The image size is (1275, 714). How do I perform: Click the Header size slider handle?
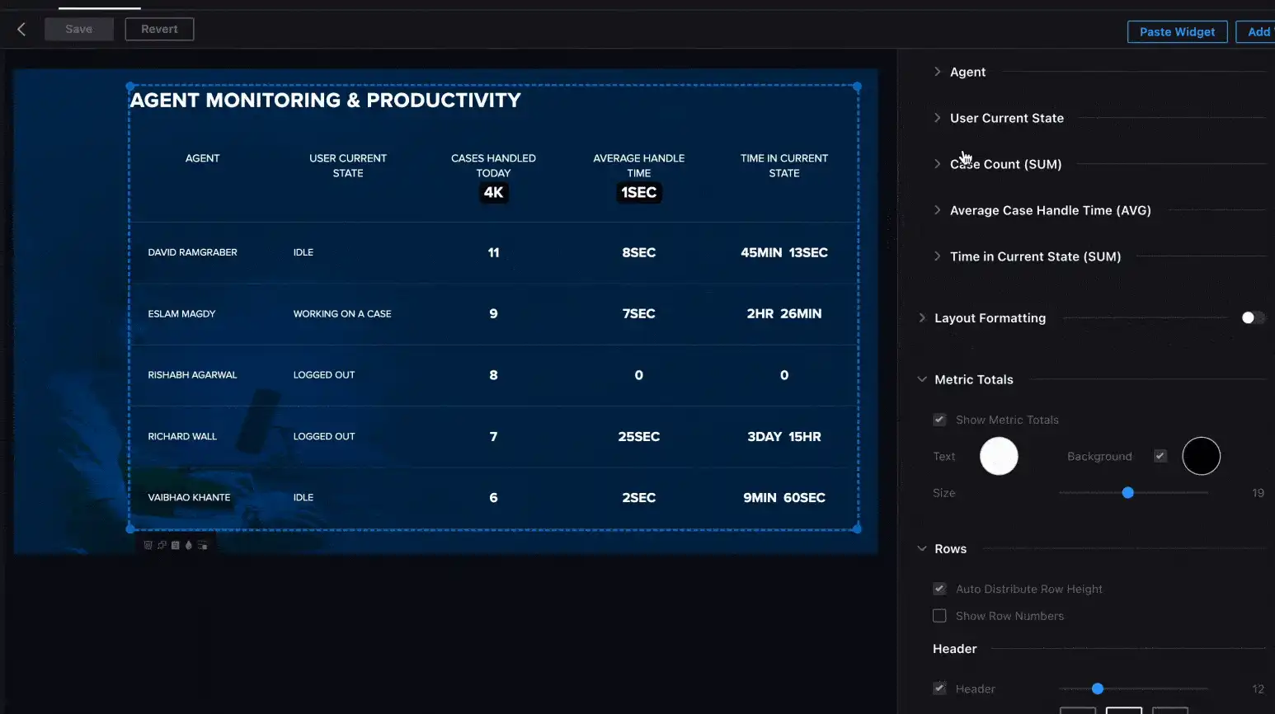pos(1097,688)
